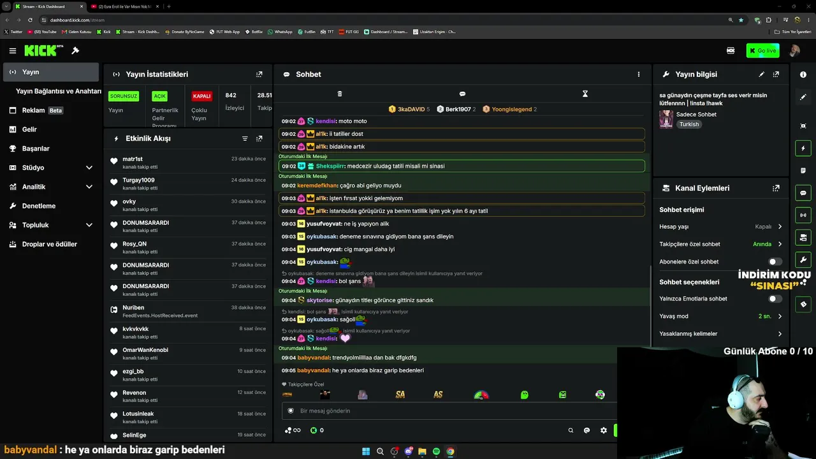816x459 pixels.
Task: Pop out the Yayın İstatistikleri panel
Action: pos(259,75)
